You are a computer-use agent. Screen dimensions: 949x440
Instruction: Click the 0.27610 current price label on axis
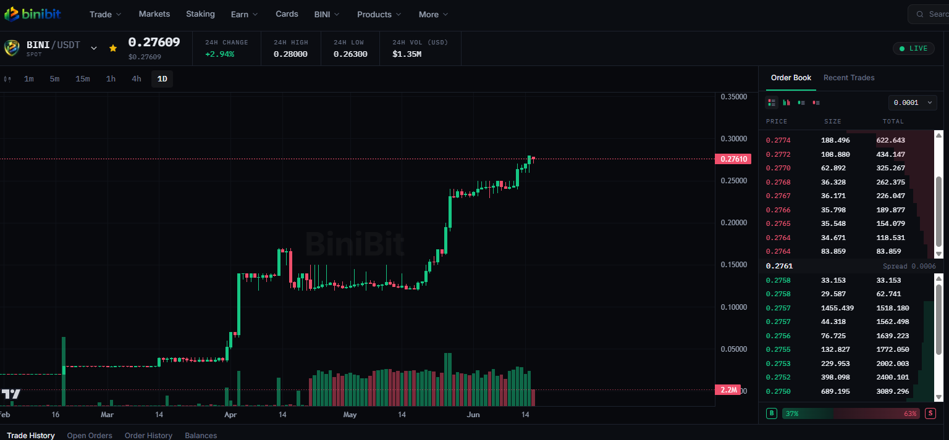733,159
